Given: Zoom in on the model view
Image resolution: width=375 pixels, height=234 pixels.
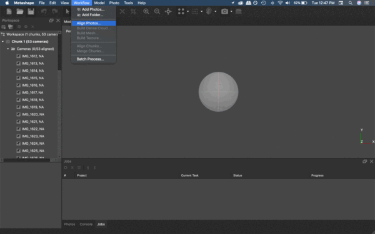Looking at the screenshot, I should [x=146, y=11].
